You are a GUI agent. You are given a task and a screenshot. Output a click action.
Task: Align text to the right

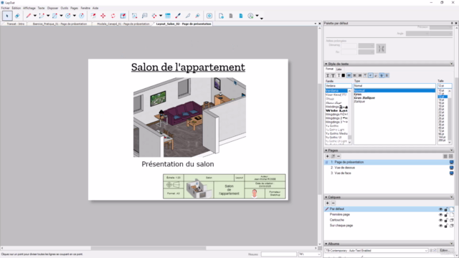point(360,75)
